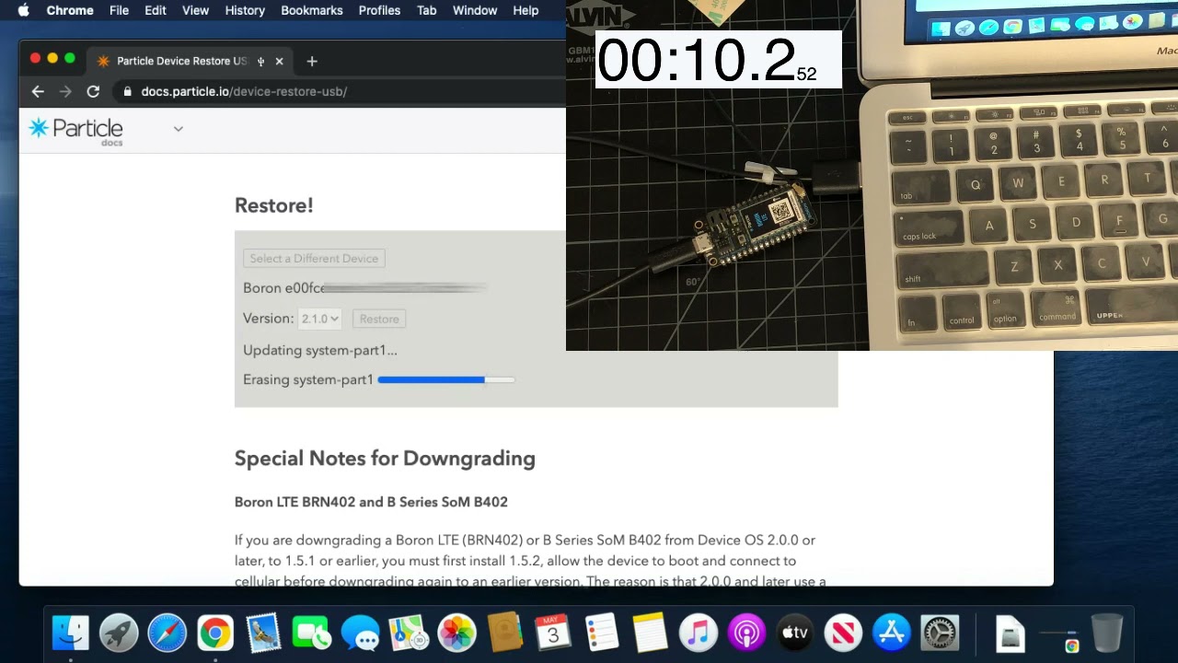Click the Restore button next to Version
The width and height of the screenshot is (1178, 663).
[x=379, y=319]
